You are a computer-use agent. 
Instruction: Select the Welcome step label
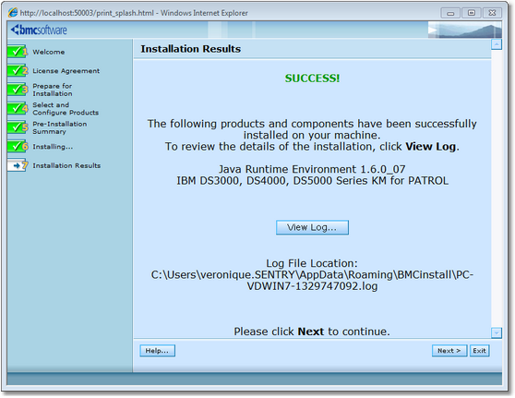pos(49,52)
